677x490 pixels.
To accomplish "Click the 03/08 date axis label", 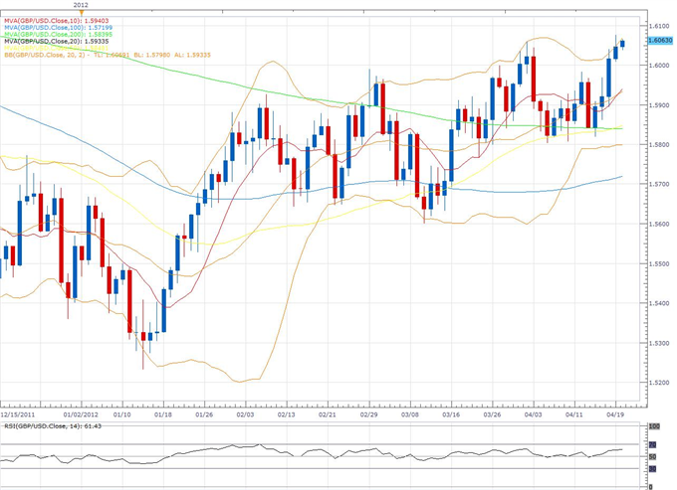I will (410, 414).
